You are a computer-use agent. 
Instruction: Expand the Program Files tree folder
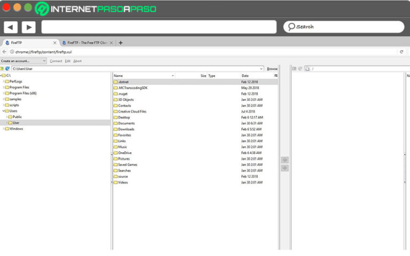4,87
